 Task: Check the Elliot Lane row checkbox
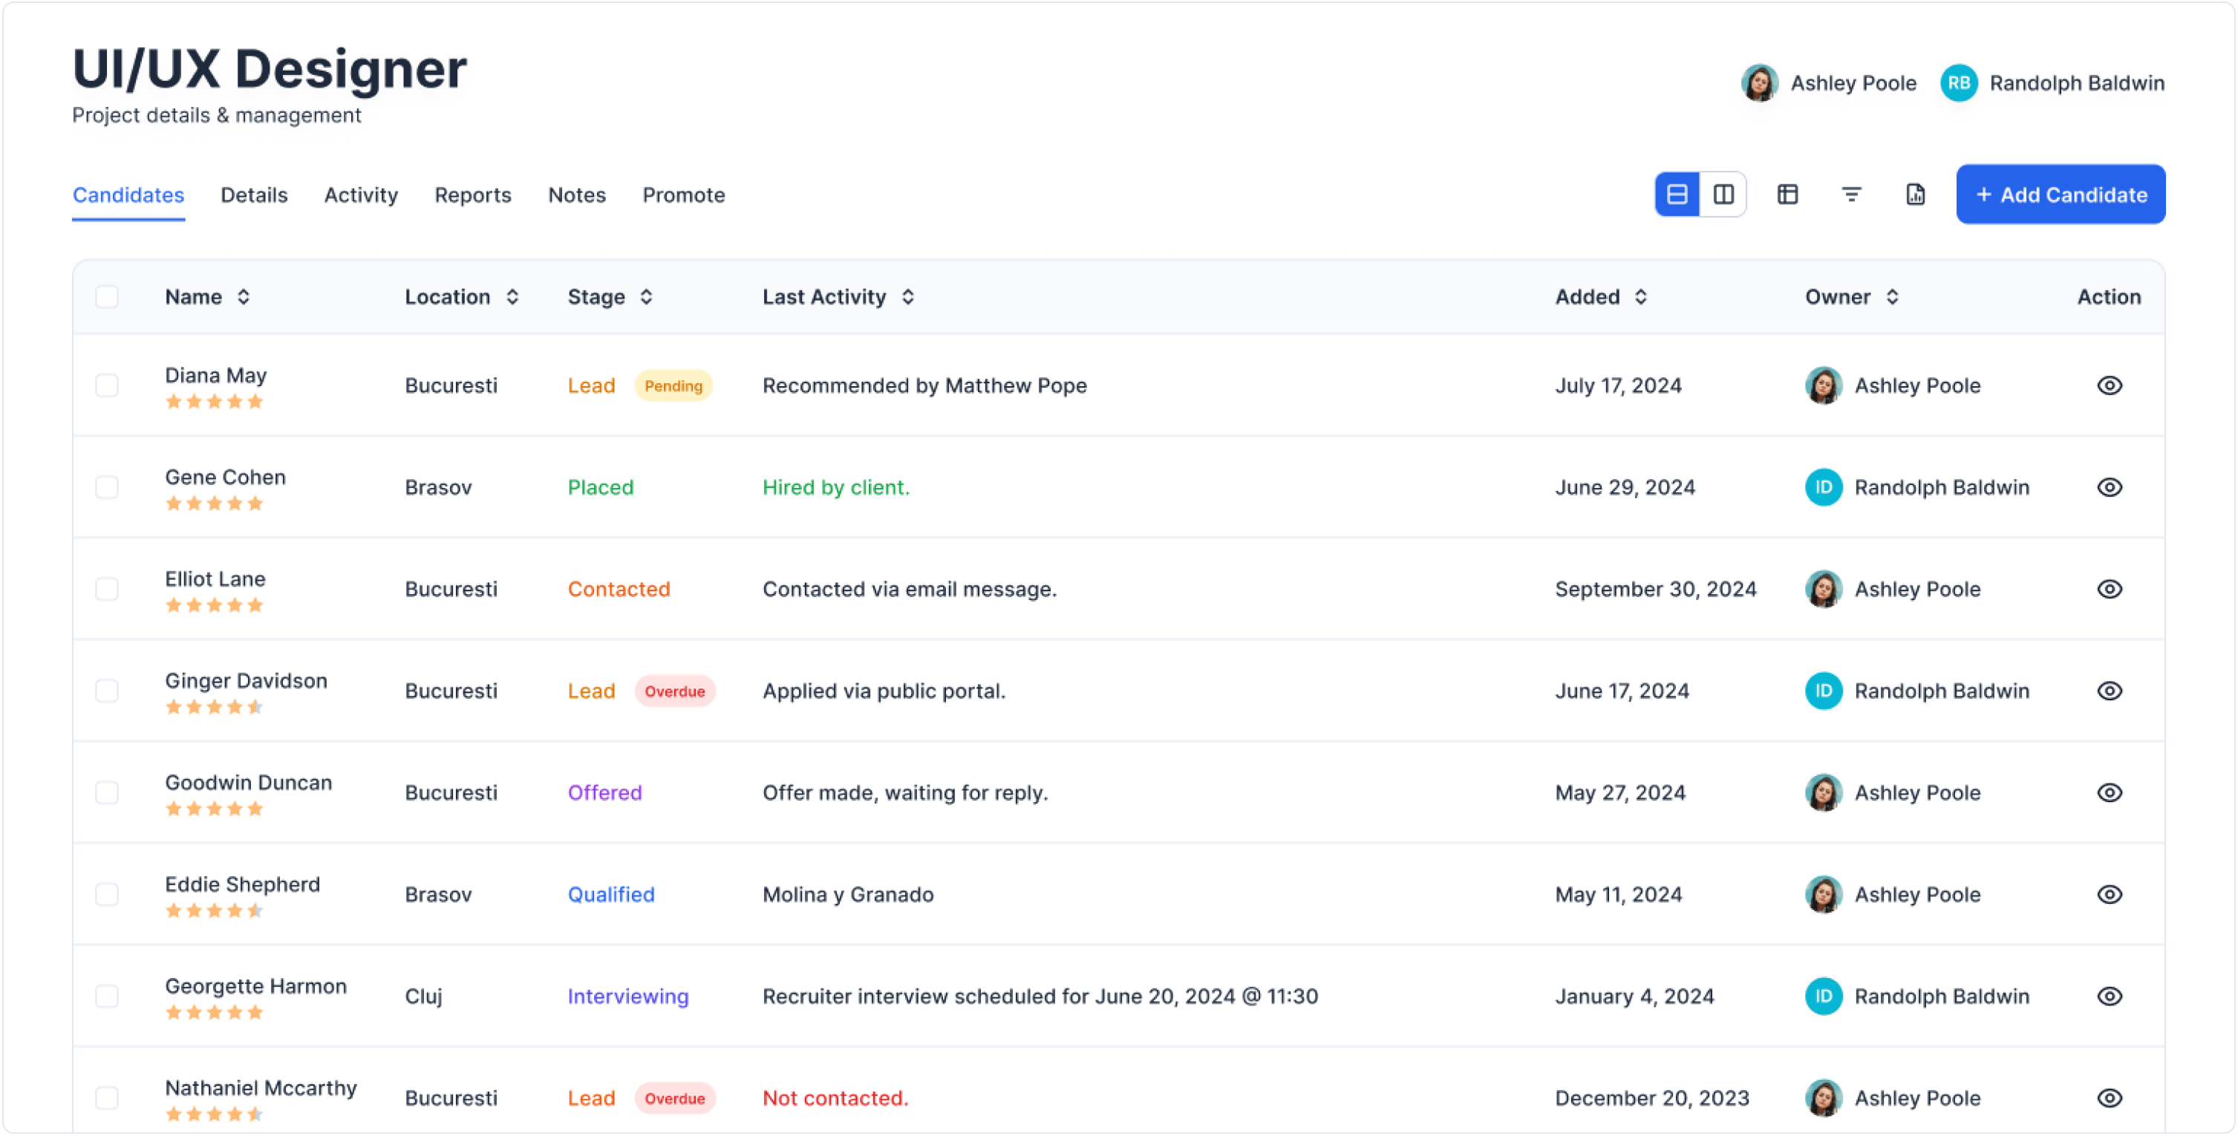coord(107,589)
